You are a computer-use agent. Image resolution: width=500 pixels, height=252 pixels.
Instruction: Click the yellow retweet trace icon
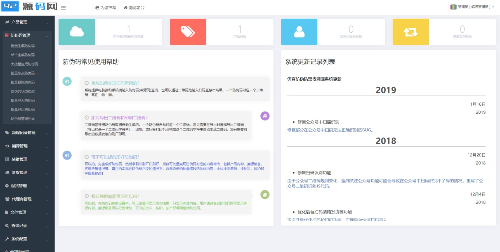coord(411,32)
